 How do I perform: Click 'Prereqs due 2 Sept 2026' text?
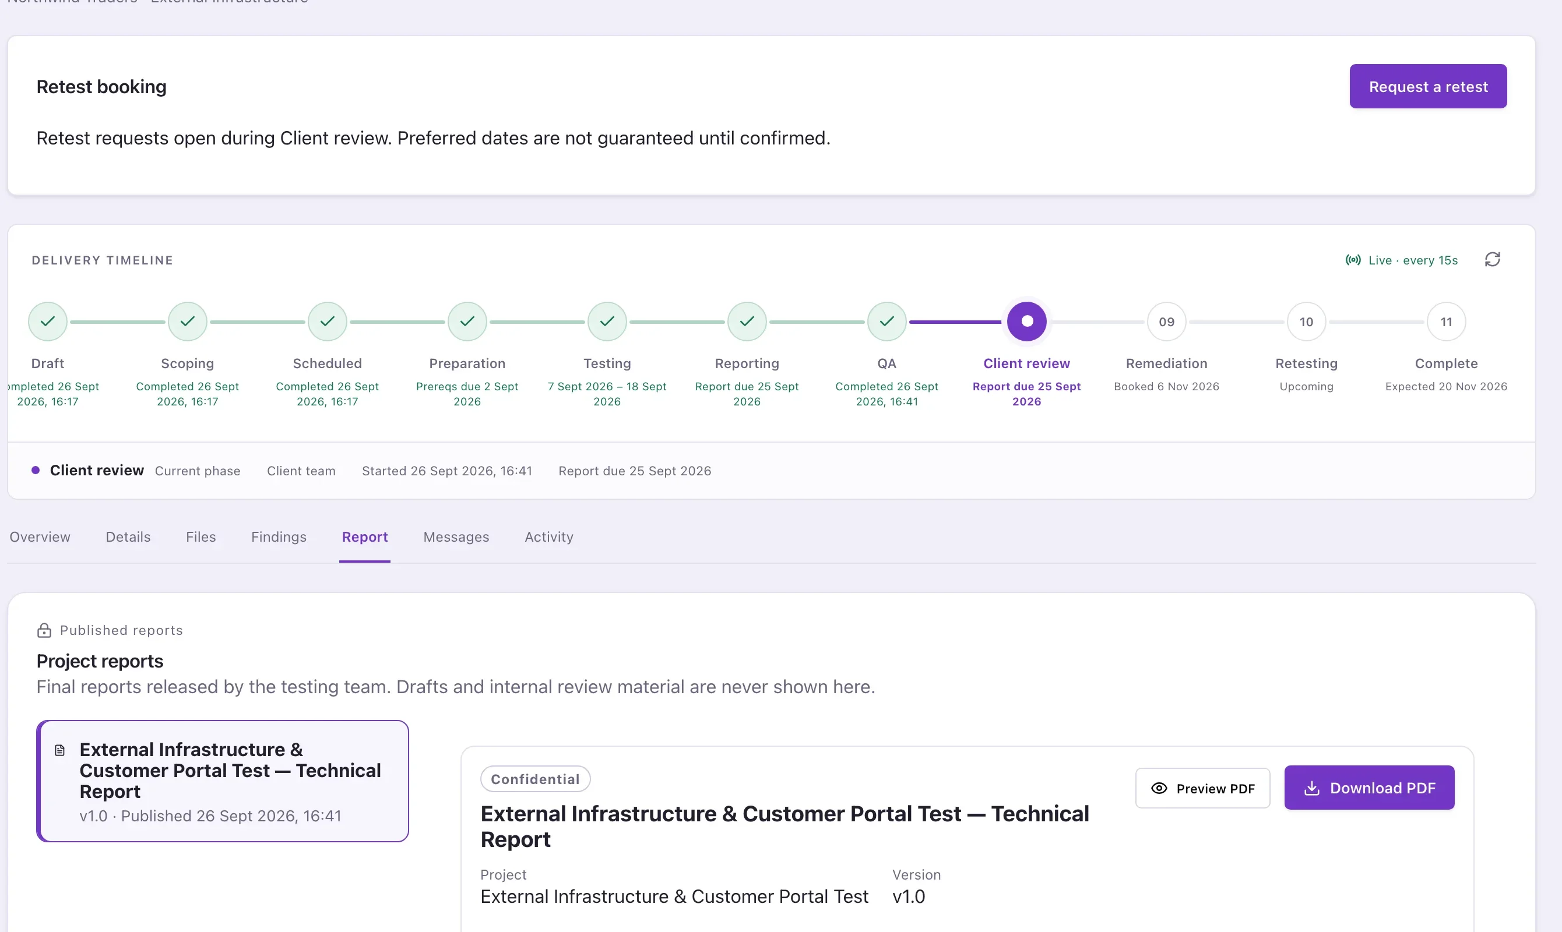[x=467, y=394]
